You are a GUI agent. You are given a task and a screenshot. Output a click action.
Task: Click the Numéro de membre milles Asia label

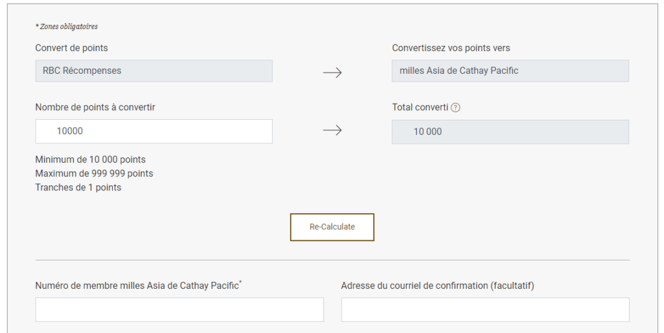[x=138, y=285]
